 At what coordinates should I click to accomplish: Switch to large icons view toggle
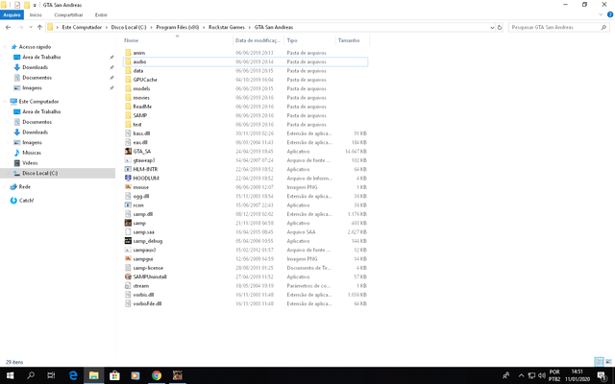point(608,362)
